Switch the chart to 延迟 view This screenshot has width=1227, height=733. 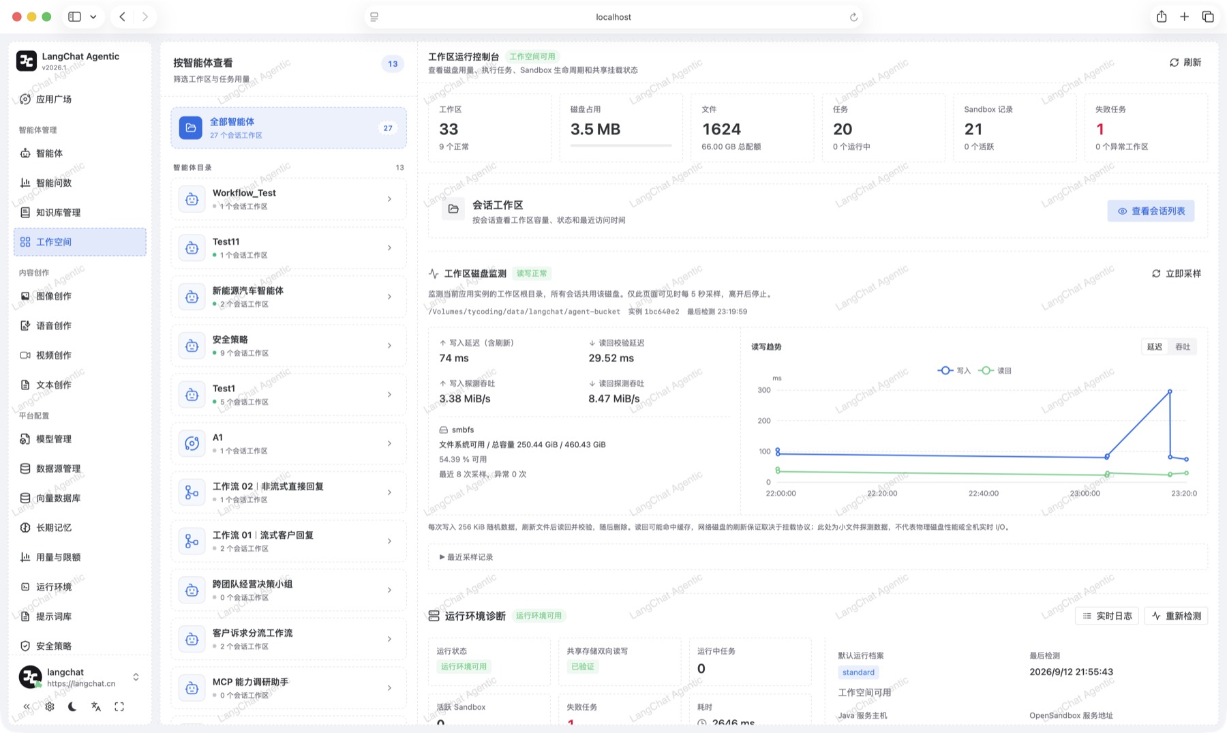click(1155, 347)
